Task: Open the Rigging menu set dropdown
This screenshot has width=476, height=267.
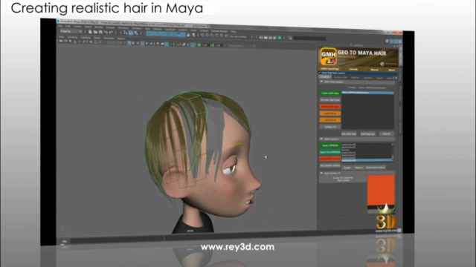Action: (71, 31)
